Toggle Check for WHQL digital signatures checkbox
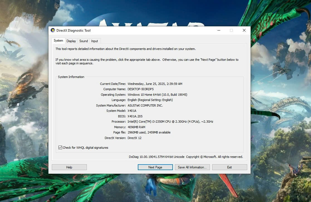The width and height of the screenshot is (311, 202). point(60,147)
